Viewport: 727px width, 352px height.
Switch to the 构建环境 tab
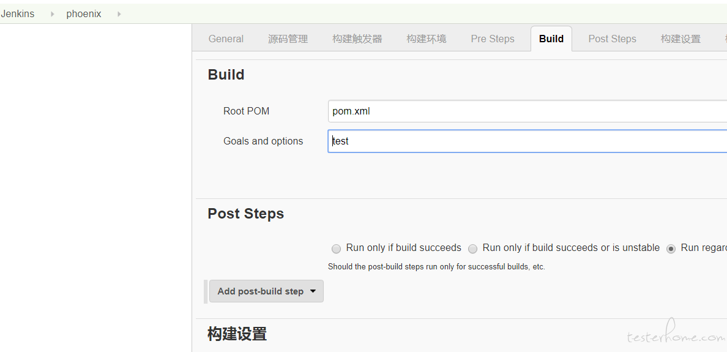click(x=427, y=39)
